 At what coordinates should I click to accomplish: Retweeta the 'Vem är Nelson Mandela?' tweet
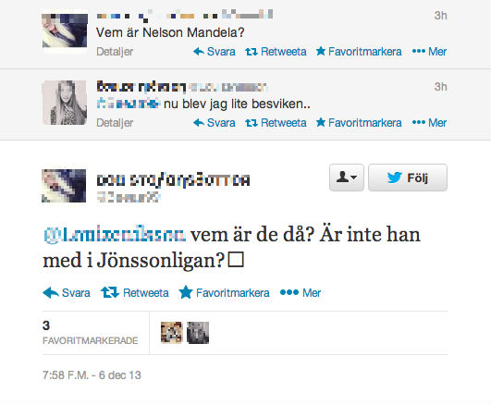click(x=276, y=52)
